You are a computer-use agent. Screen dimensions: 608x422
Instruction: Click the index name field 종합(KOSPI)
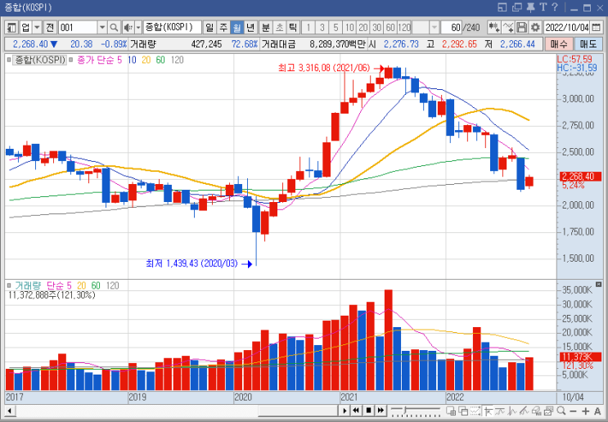pyautogui.click(x=172, y=28)
